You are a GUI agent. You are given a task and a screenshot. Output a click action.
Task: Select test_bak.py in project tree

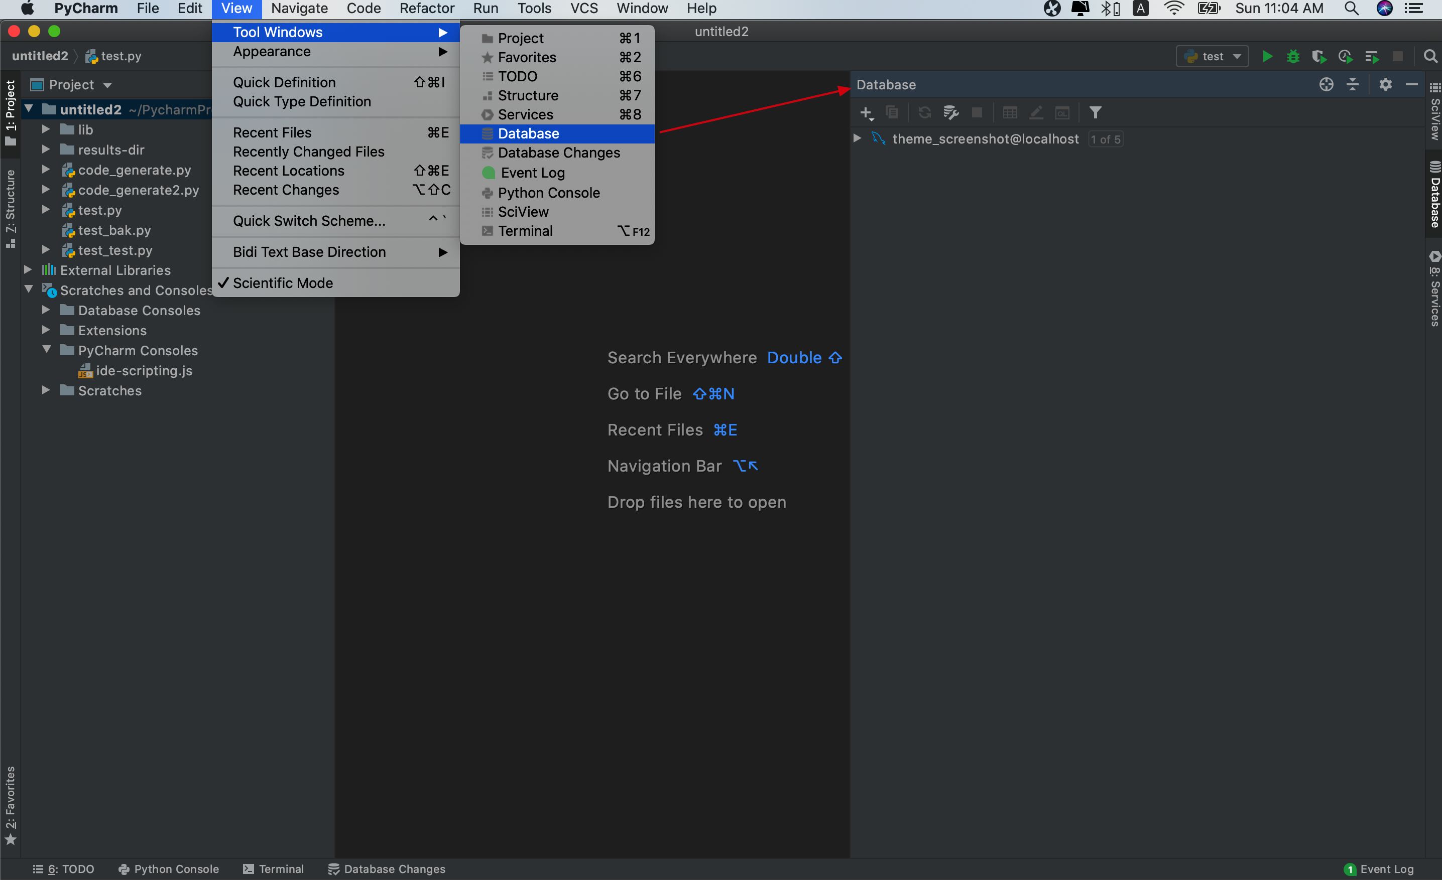(114, 230)
